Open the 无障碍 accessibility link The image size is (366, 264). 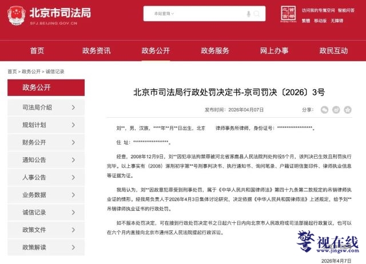pos(337,21)
